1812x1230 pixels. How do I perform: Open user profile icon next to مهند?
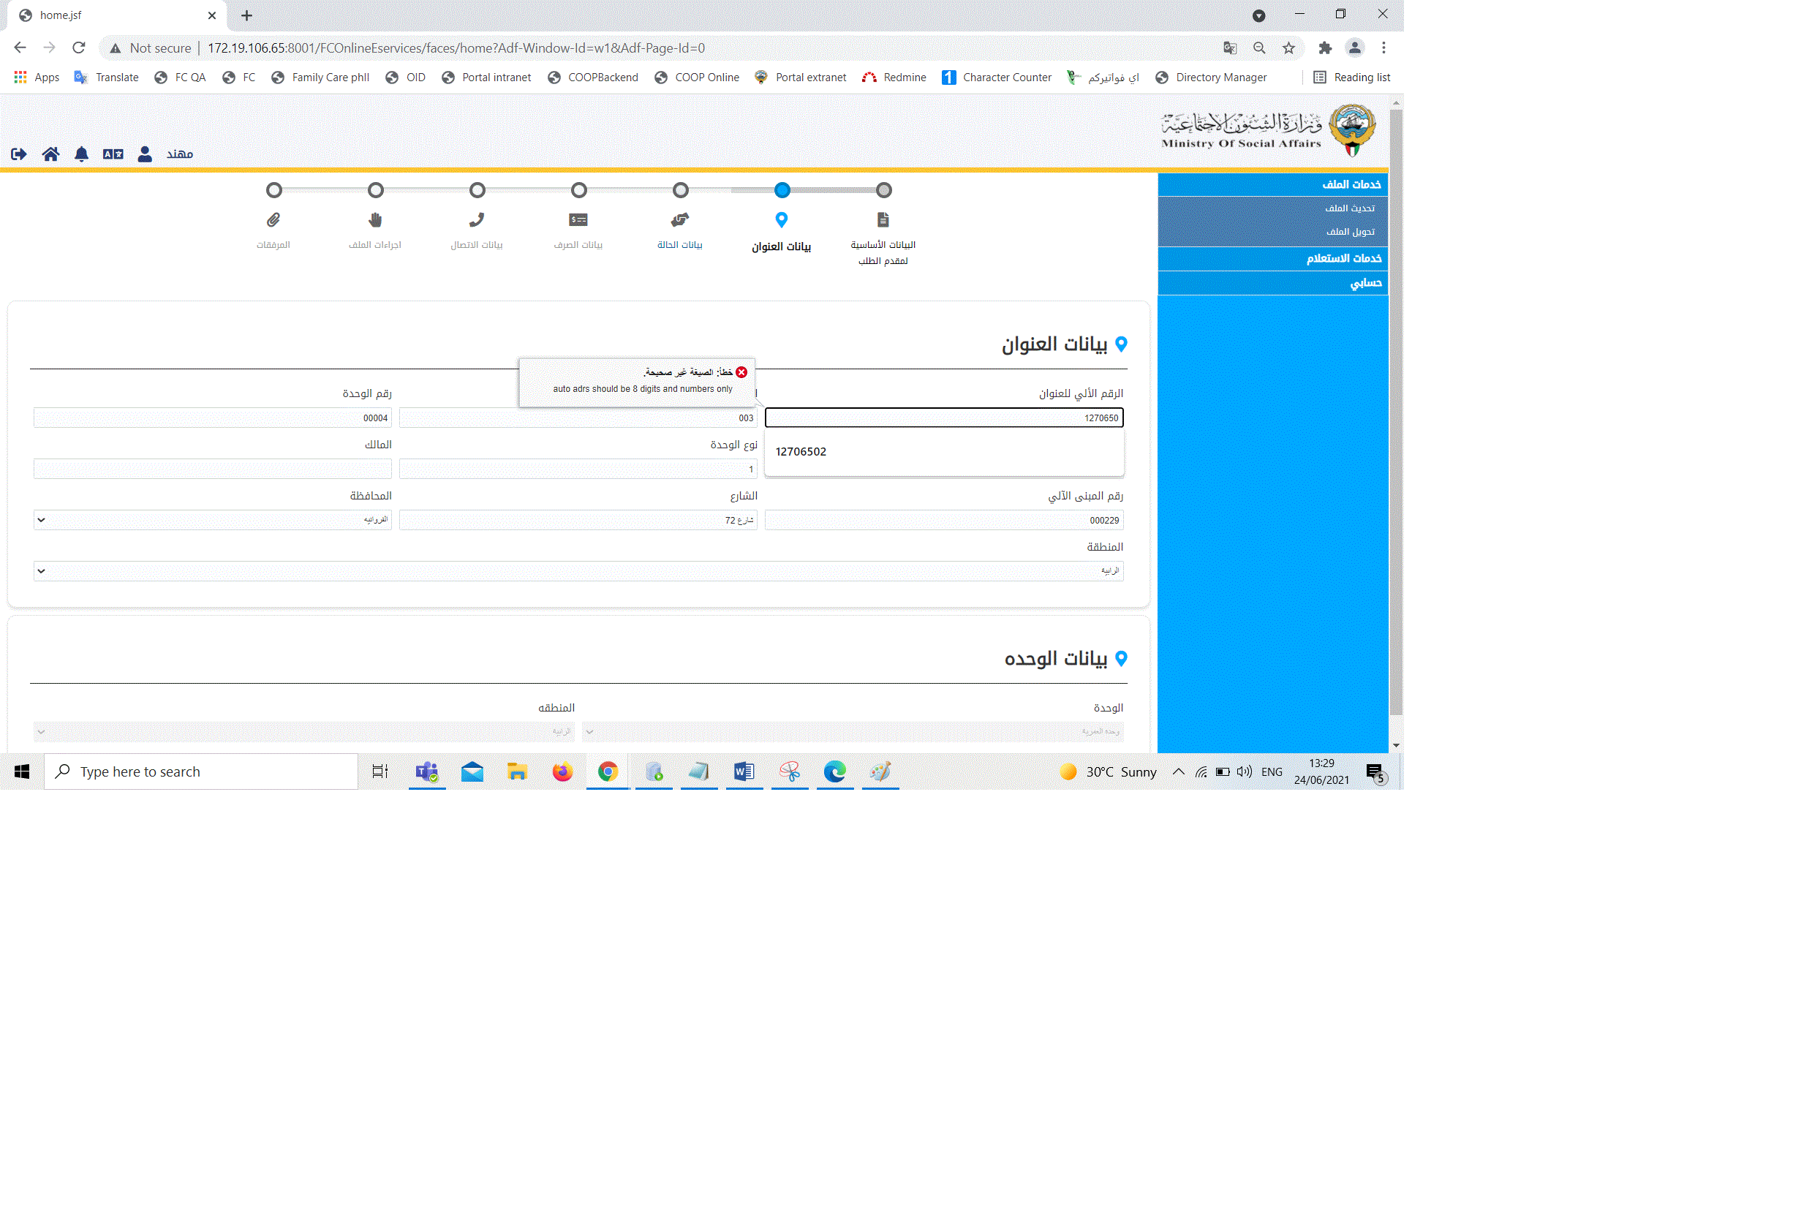click(145, 154)
